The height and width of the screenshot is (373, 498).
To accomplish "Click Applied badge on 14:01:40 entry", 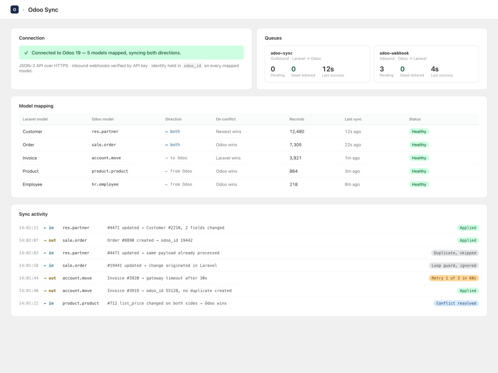I will click(468, 290).
